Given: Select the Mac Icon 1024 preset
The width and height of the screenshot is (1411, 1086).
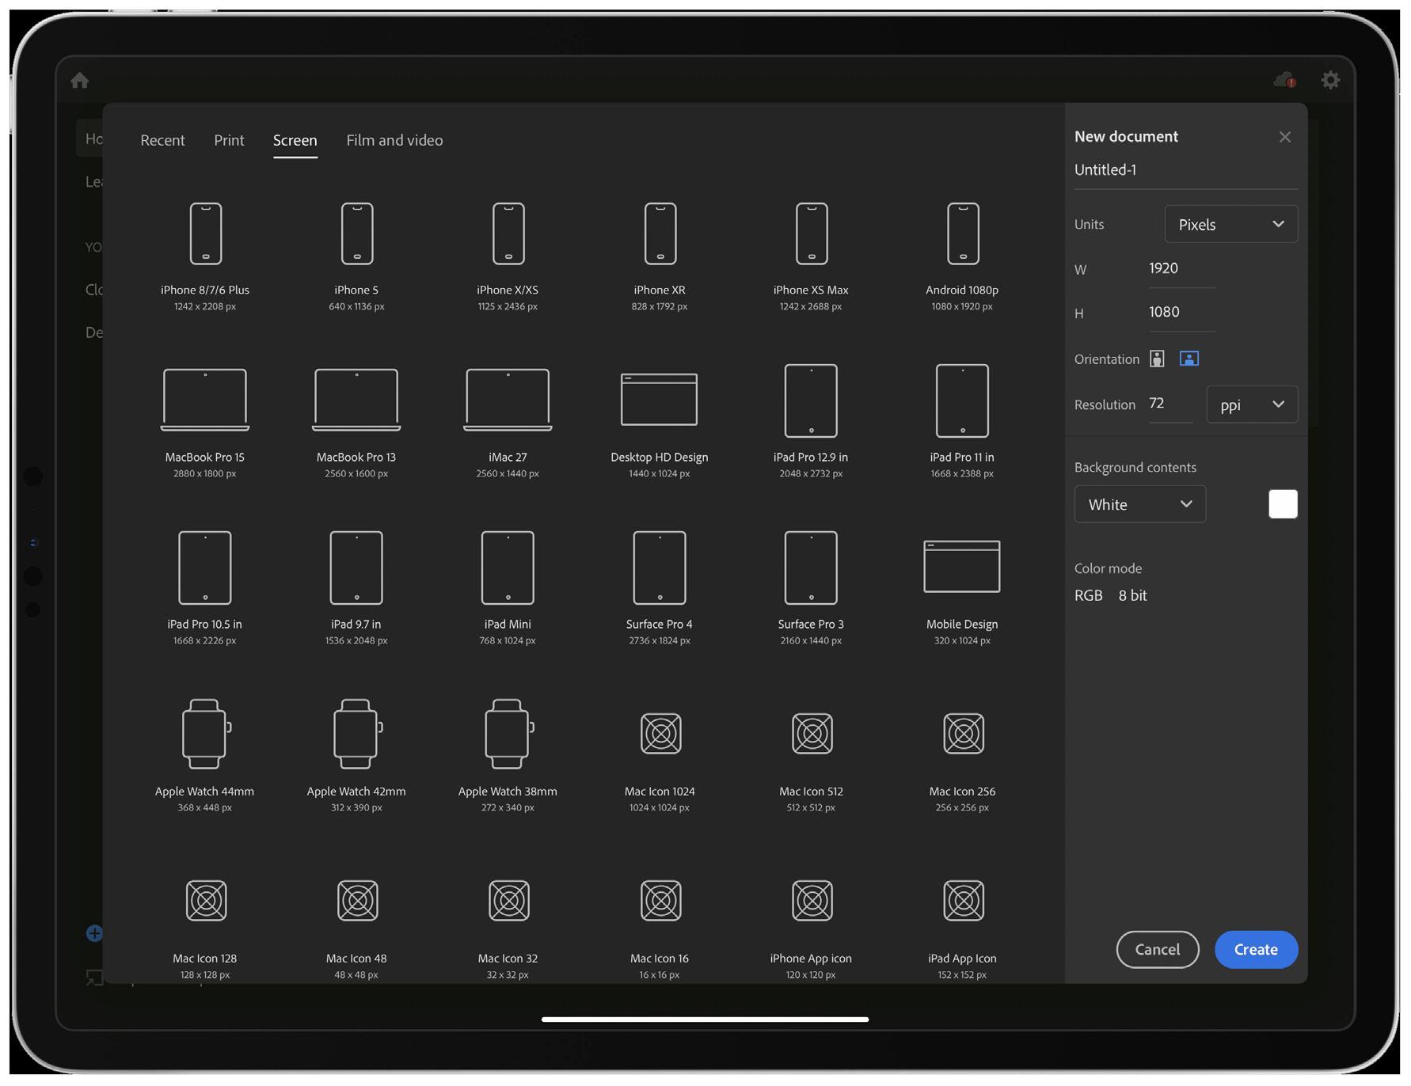Looking at the screenshot, I should (660, 762).
